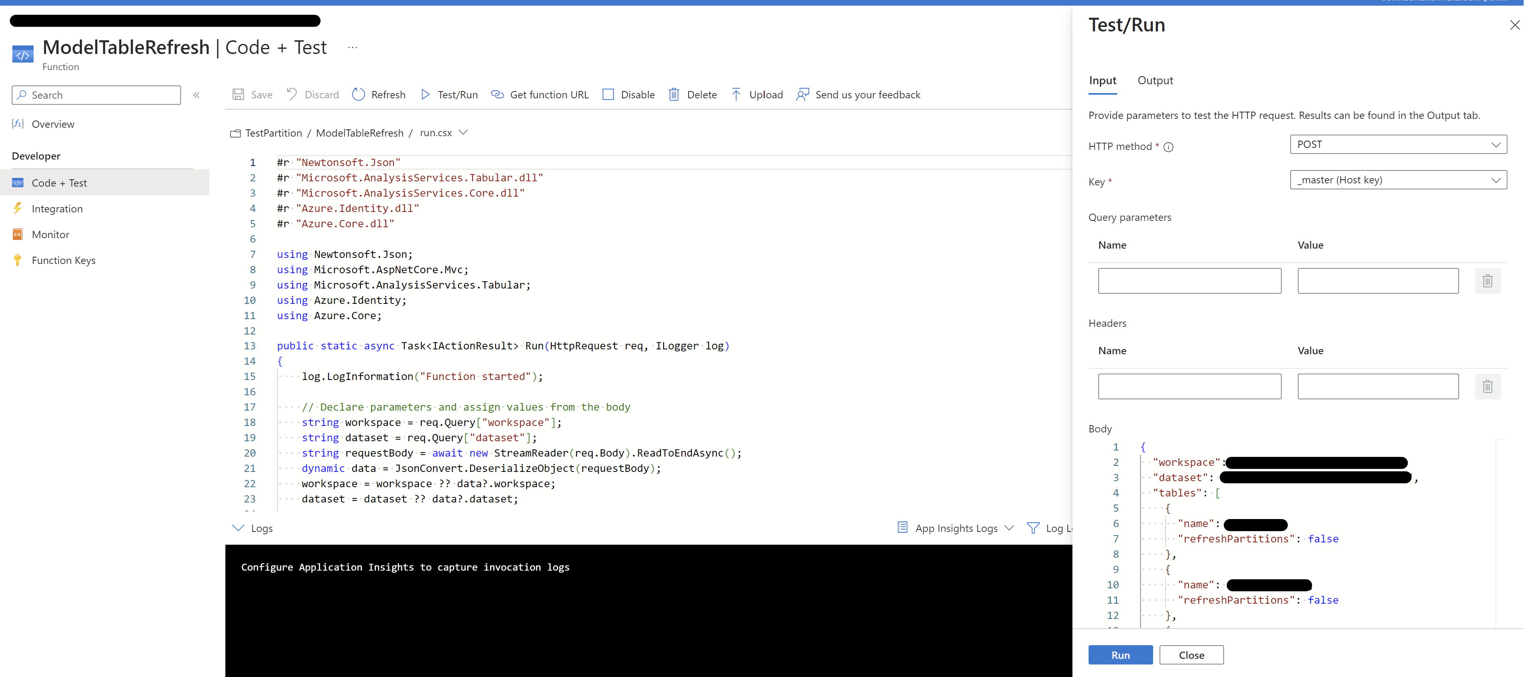The width and height of the screenshot is (1524, 677).
Task: Click Headers Value input field
Action: coord(1378,386)
